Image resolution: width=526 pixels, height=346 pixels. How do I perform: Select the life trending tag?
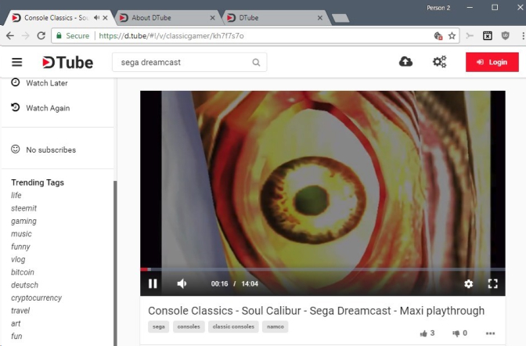pos(16,196)
